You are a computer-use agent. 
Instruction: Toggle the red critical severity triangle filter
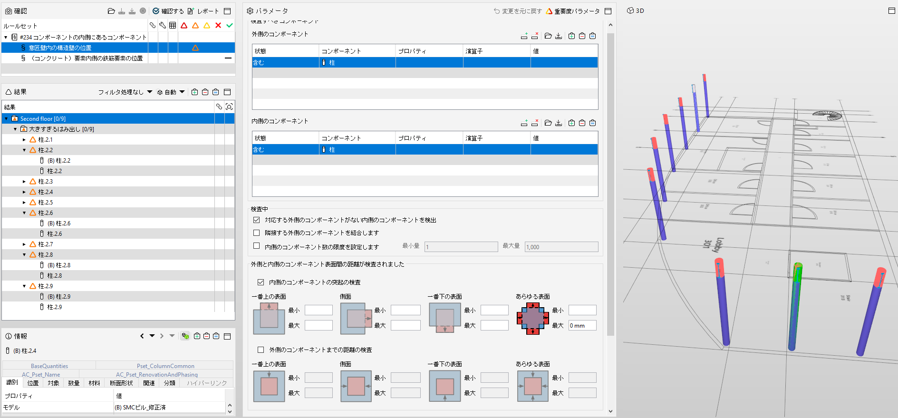point(184,26)
